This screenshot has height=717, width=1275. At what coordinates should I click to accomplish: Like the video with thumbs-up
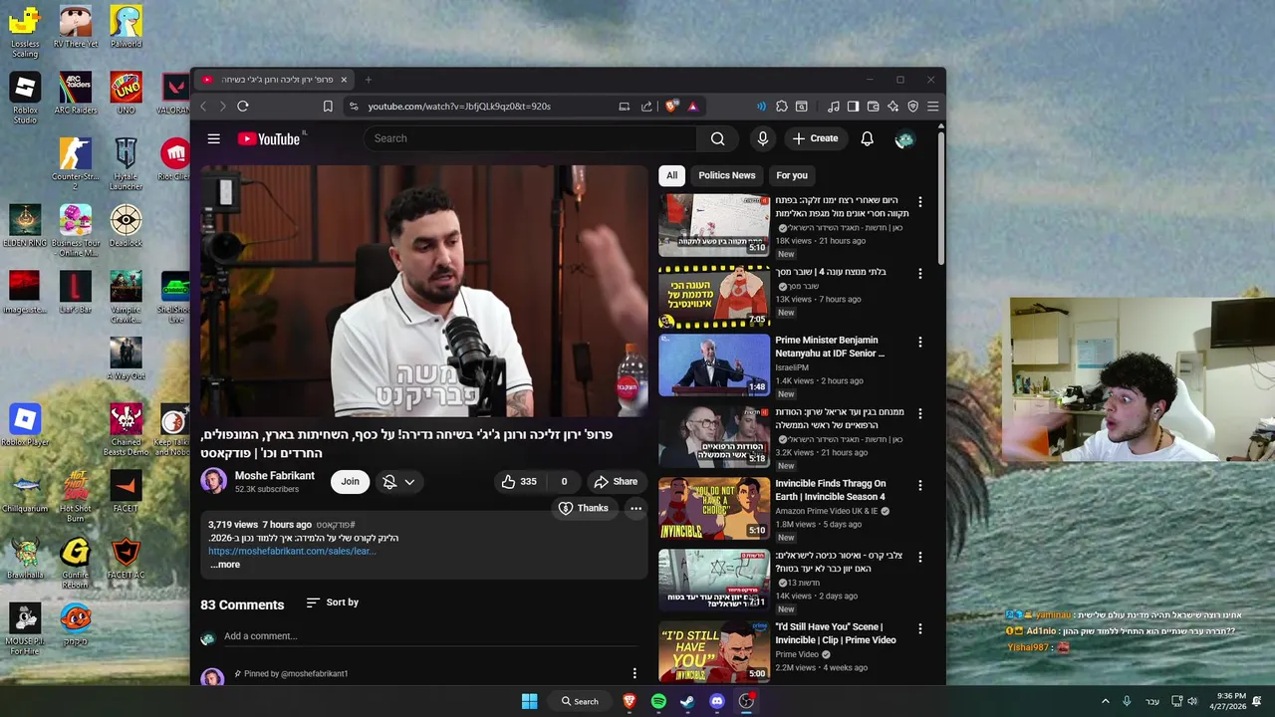519,481
